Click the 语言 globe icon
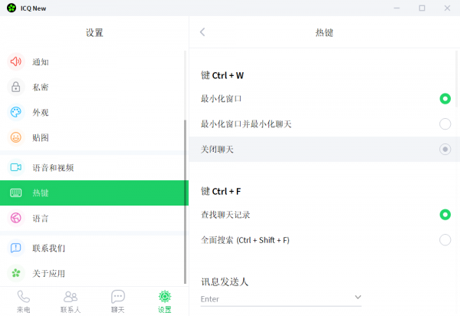This screenshot has width=460, height=316. (x=15, y=219)
